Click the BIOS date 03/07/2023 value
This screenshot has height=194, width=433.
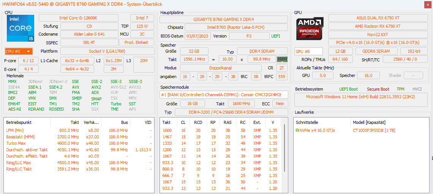[198, 36]
